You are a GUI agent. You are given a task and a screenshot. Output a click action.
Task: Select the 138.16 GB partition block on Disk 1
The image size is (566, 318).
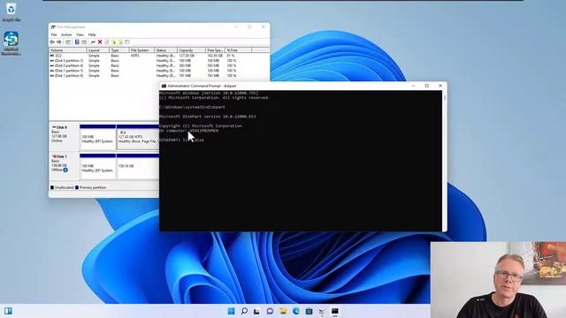tap(138, 166)
